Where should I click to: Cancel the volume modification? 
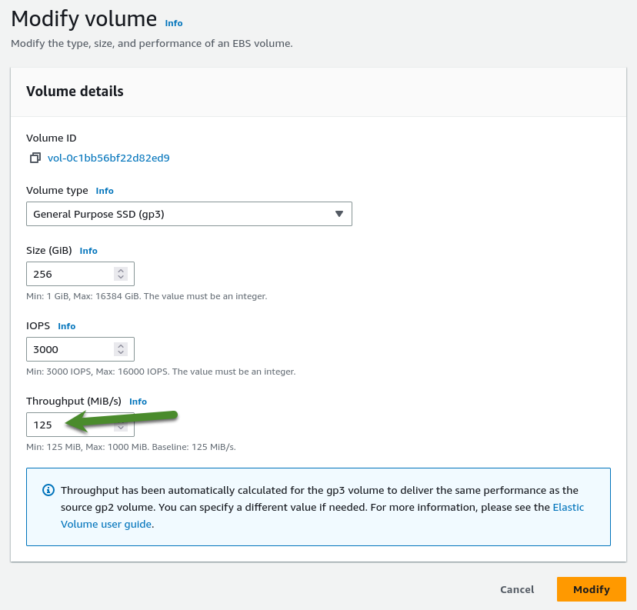517,589
